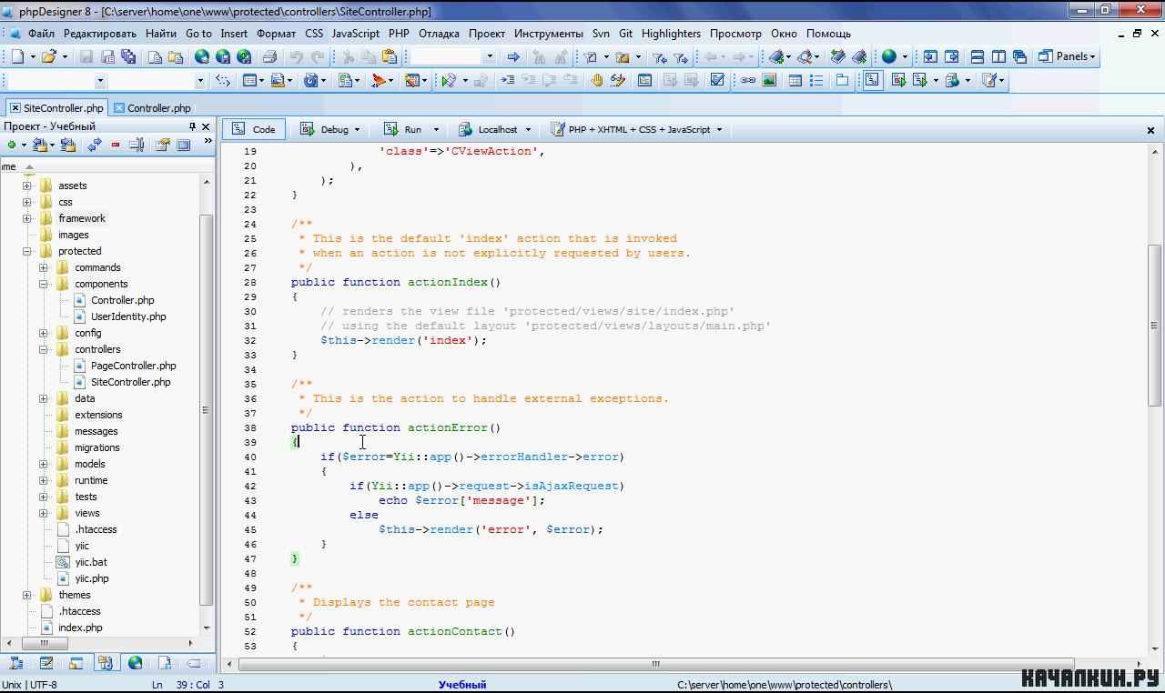Click the Run button
Image resolution: width=1165 pixels, height=693 pixels.
[x=403, y=129]
